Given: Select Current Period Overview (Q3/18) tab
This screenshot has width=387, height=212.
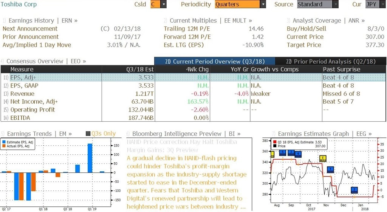Looking at the screenshot, I should coord(215,61).
